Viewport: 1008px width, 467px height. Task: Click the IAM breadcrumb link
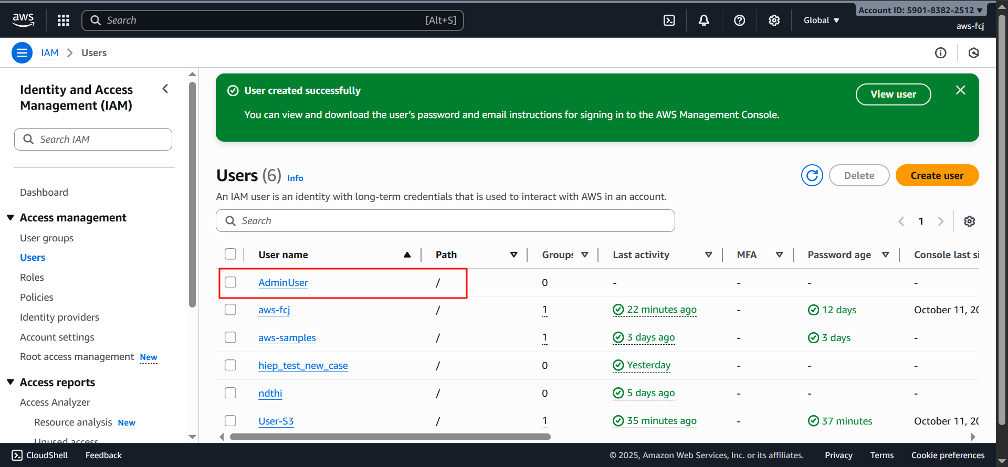pyautogui.click(x=50, y=53)
